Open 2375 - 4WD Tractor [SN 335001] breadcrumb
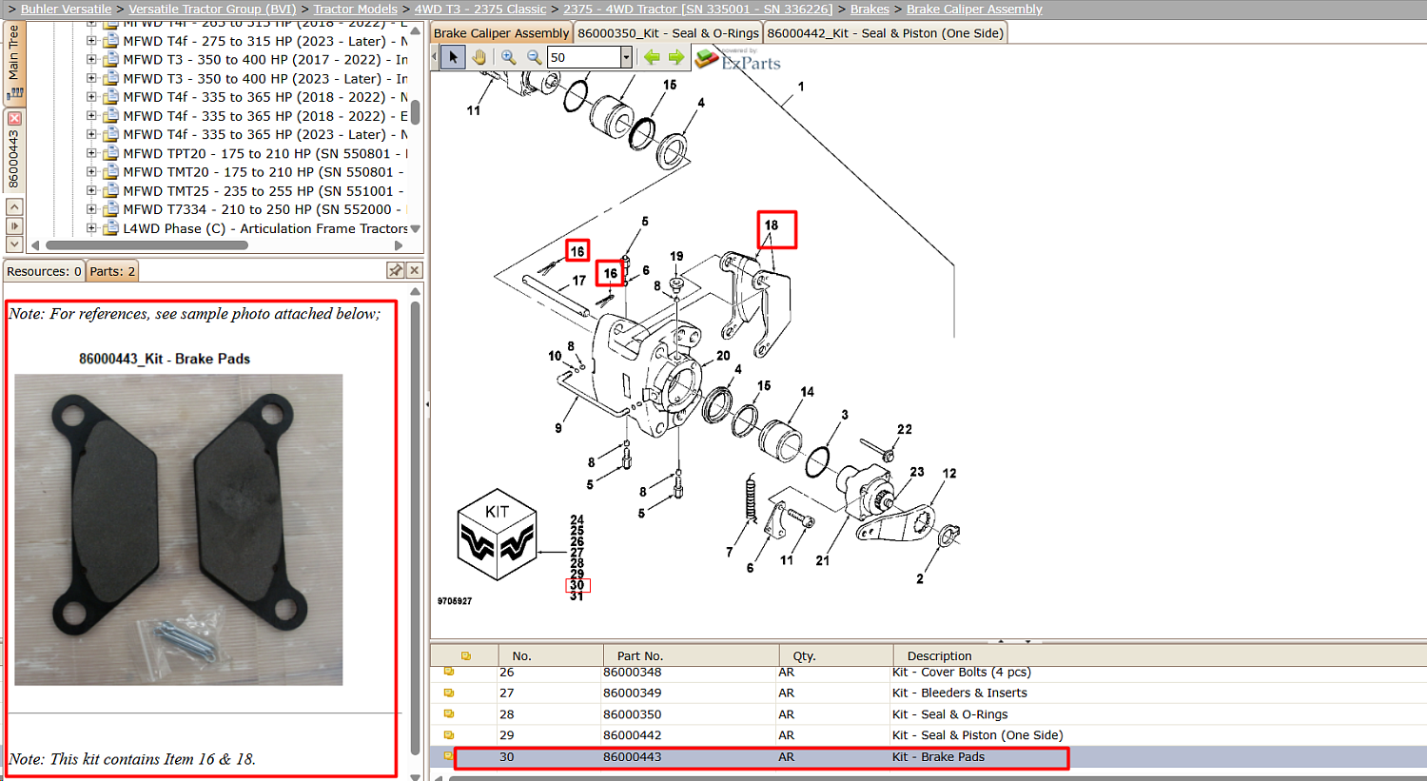 click(x=698, y=9)
